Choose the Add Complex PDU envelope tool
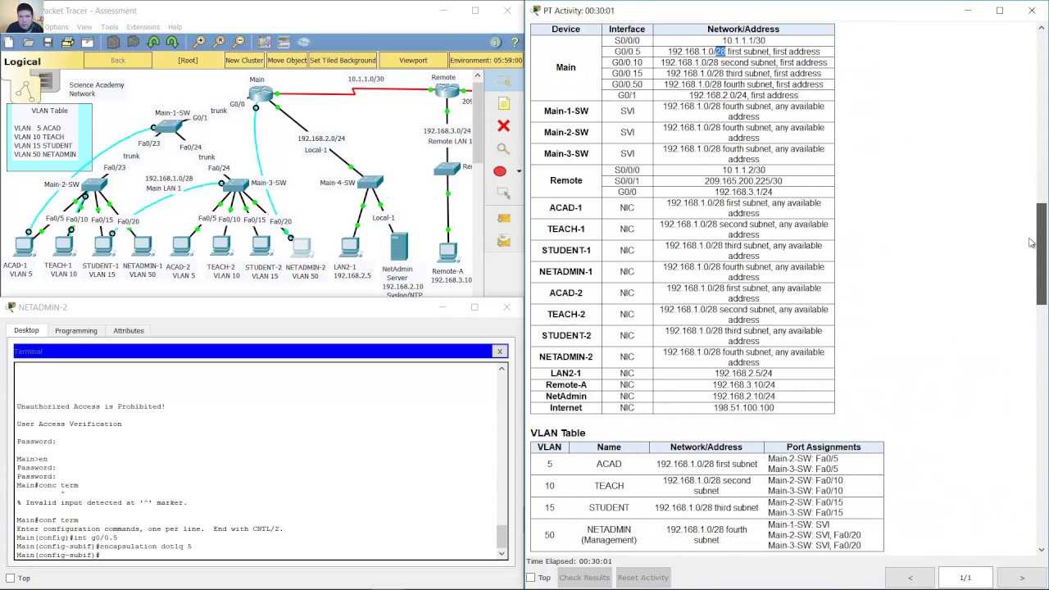Viewport: 1049px width, 590px height. tap(503, 240)
